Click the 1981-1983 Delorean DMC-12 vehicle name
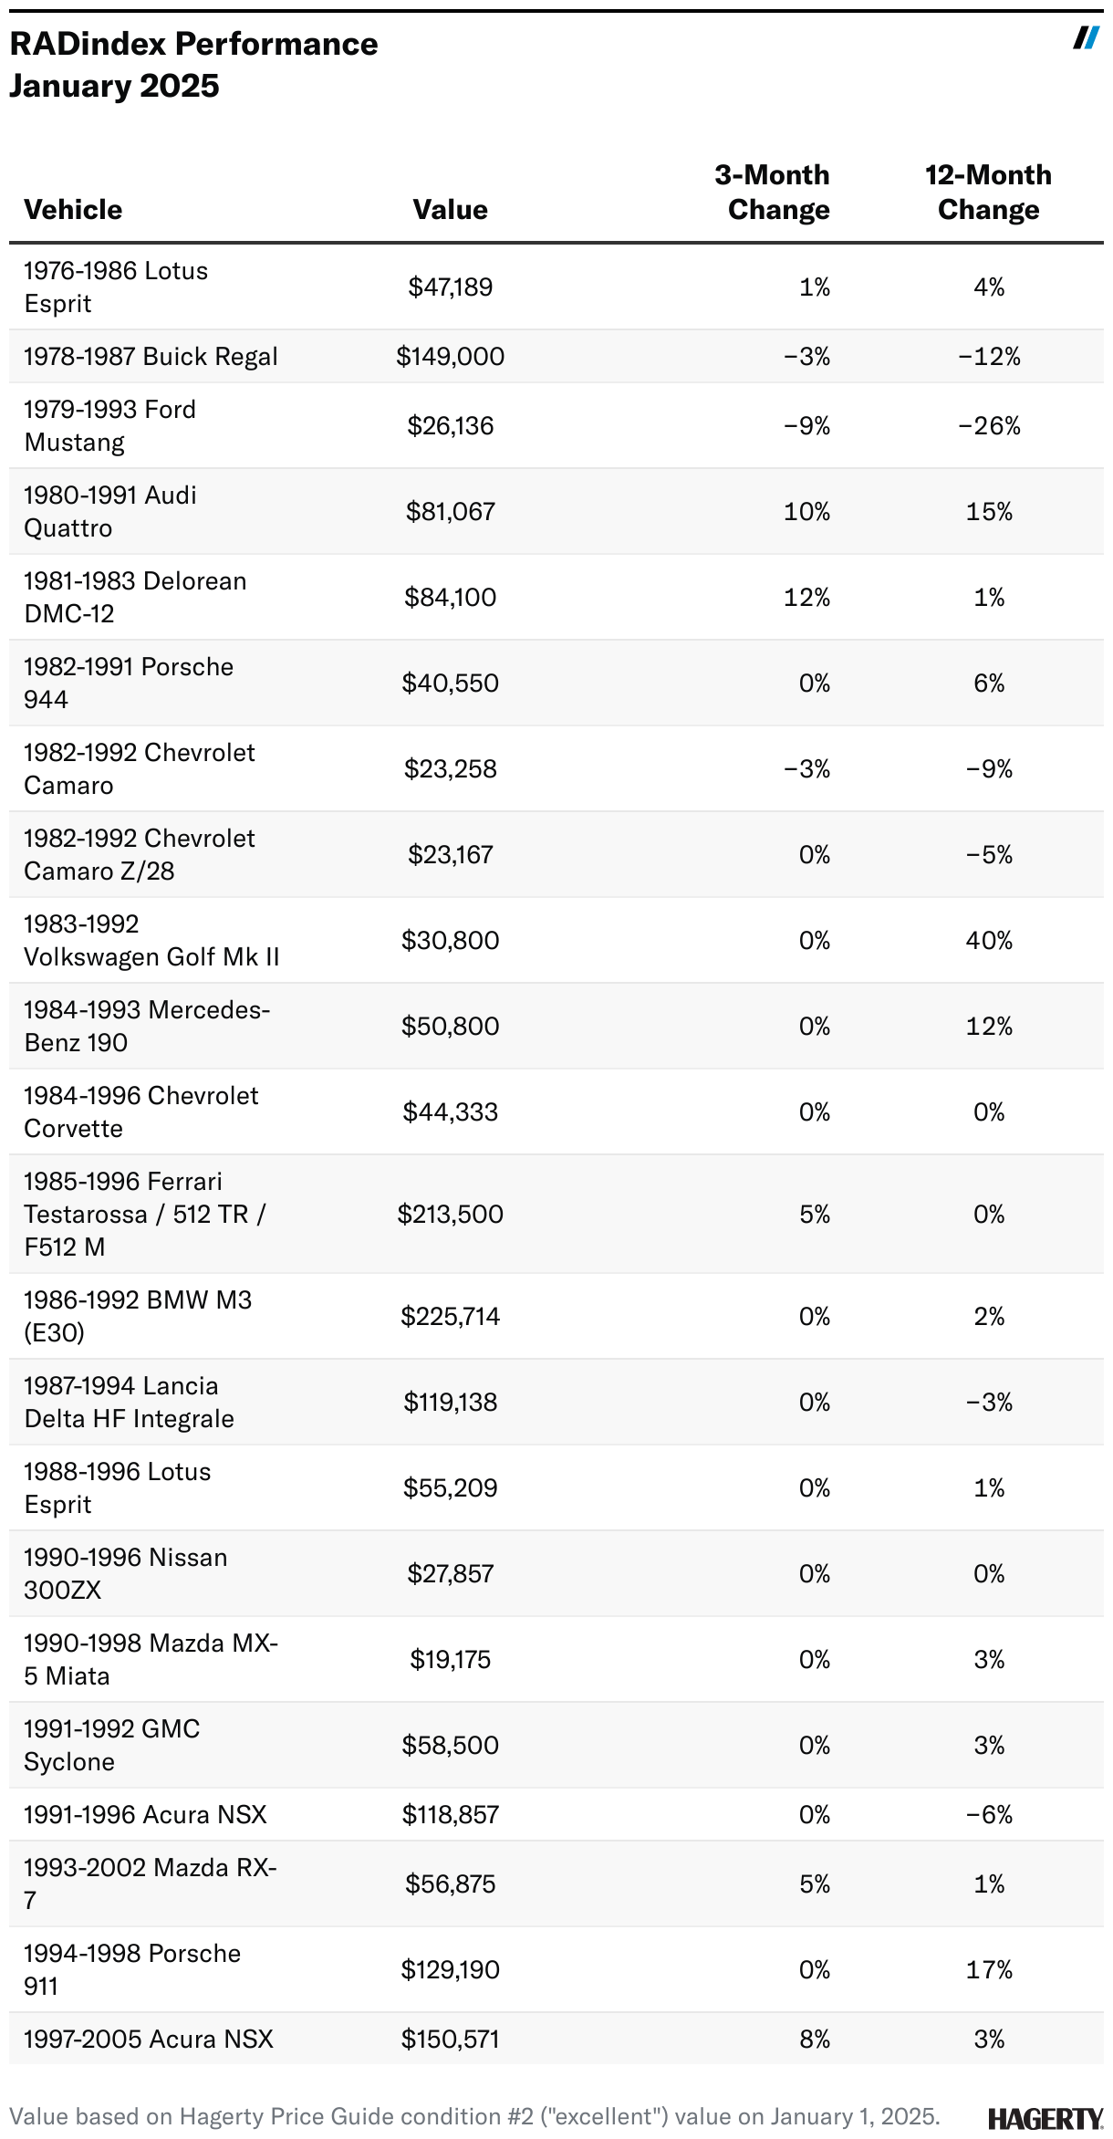 tap(135, 597)
